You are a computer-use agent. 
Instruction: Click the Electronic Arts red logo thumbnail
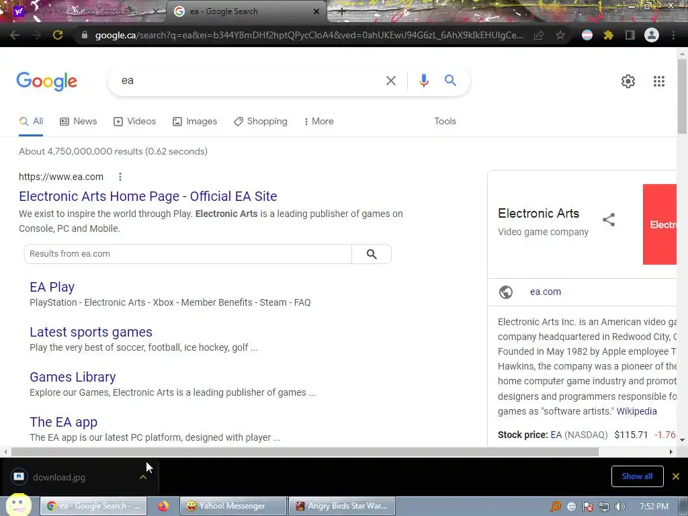(x=660, y=224)
